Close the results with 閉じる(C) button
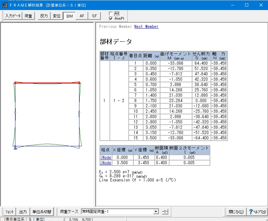The width and height of the screenshot is (268, 221). [x=236, y=212]
